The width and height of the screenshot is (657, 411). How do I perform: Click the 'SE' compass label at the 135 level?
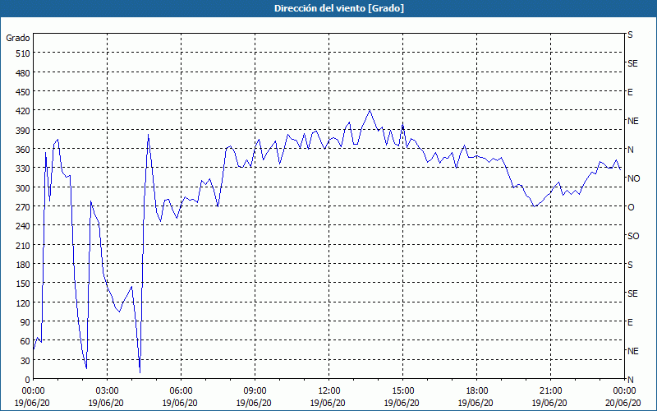pos(632,293)
